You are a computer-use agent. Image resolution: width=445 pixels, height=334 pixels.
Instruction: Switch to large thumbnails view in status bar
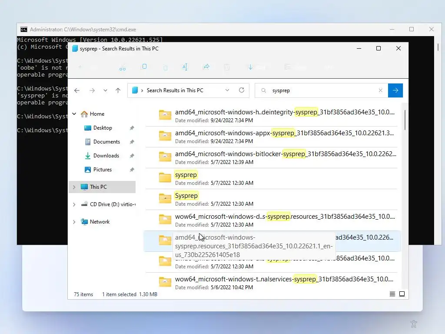(402, 294)
